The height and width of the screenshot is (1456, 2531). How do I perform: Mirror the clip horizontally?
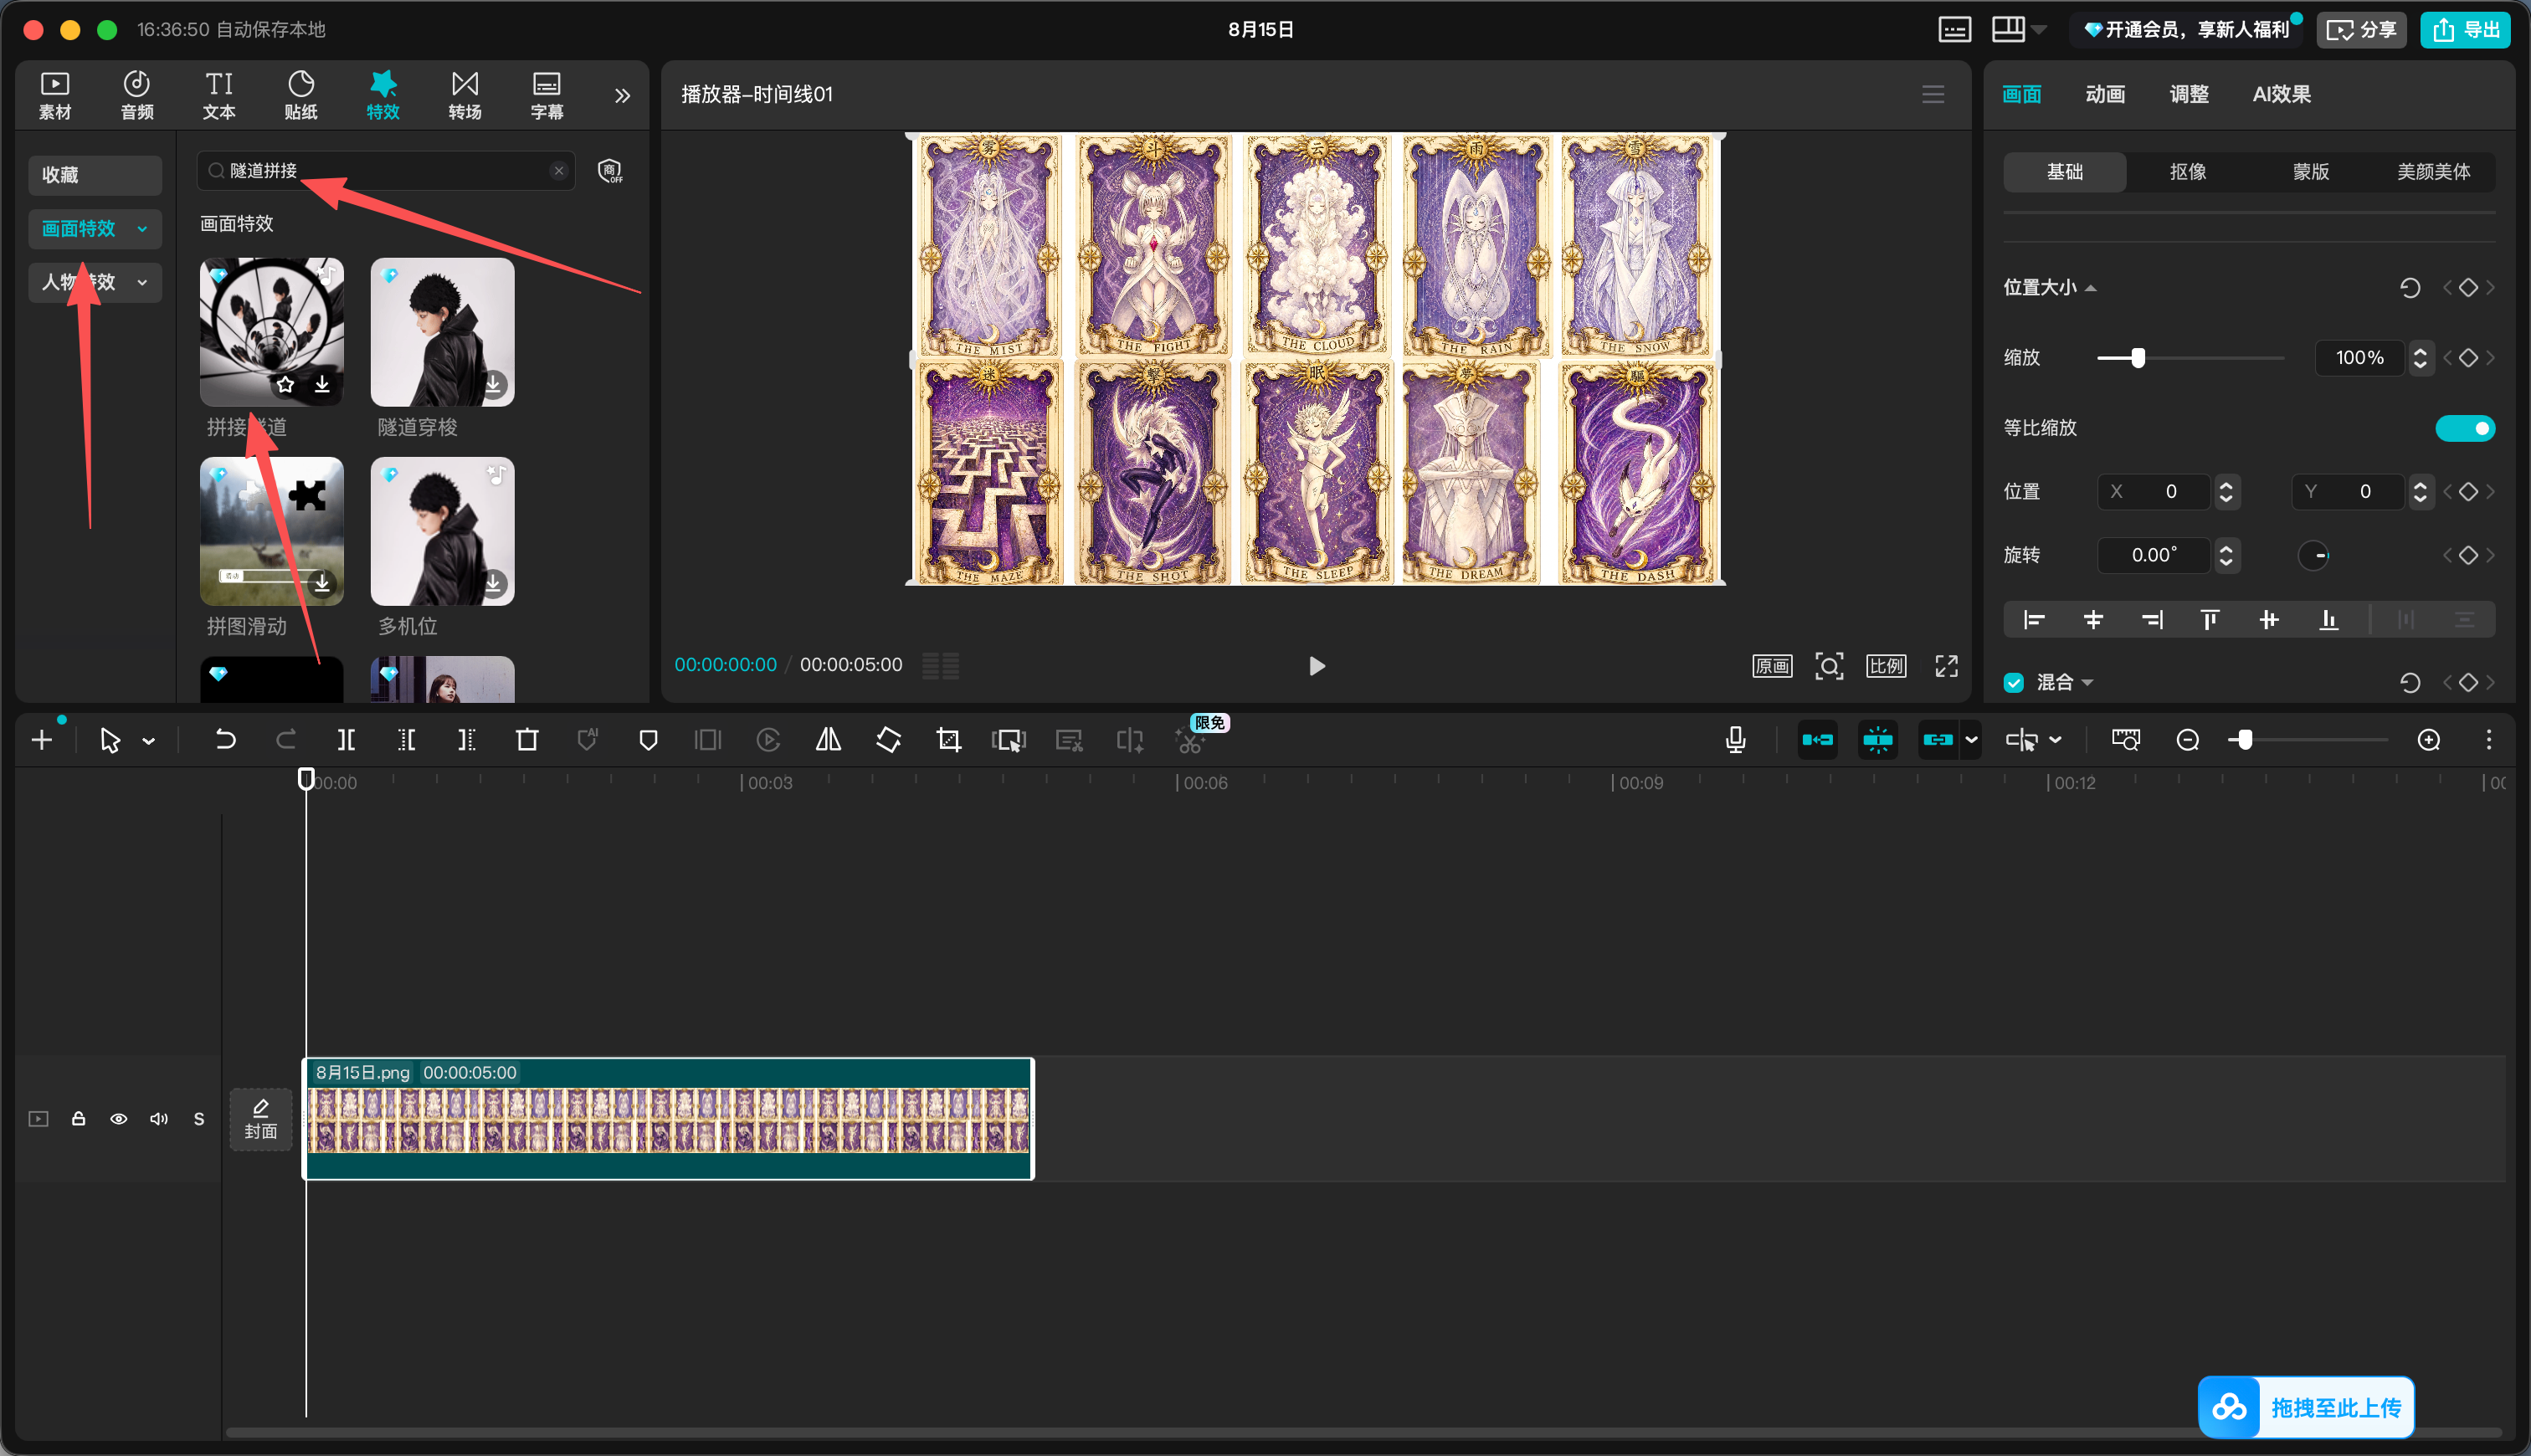coord(828,740)
